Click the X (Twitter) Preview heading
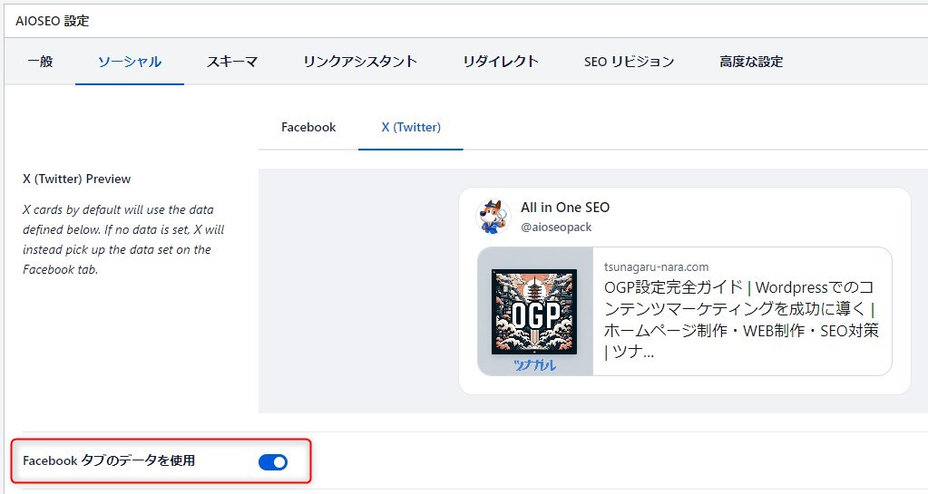 pyautogui.click(x=77, y=179)
